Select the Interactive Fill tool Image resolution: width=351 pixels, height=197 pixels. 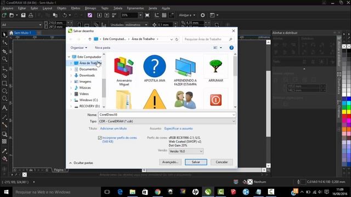pos(4,159)
